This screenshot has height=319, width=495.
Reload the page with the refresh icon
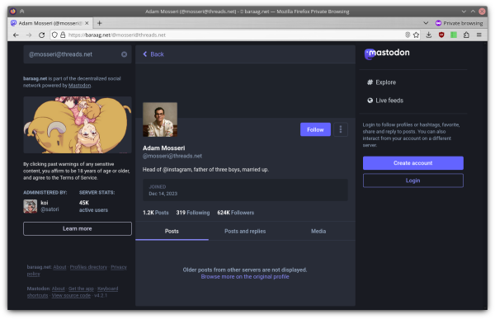click(42, 35)
